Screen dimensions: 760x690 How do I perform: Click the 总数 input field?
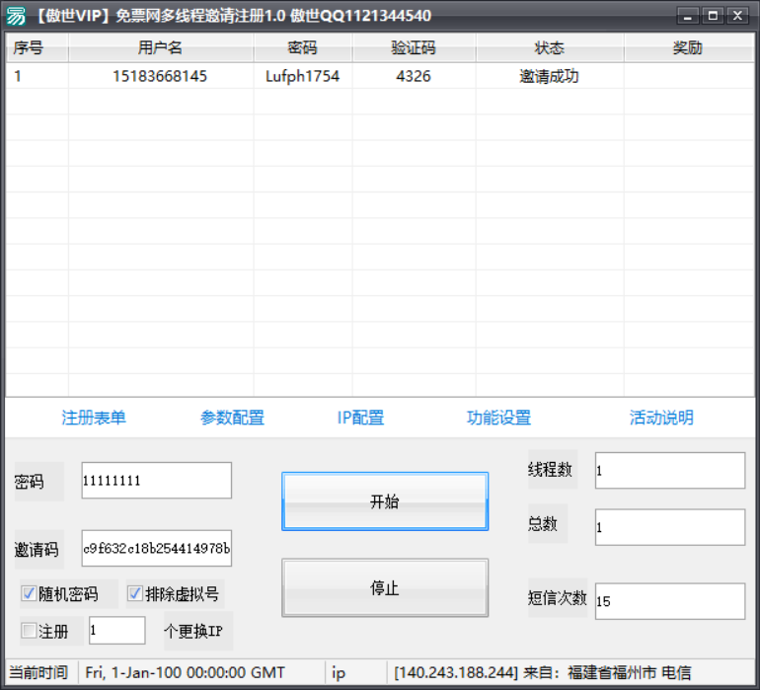tap(670, 527)
